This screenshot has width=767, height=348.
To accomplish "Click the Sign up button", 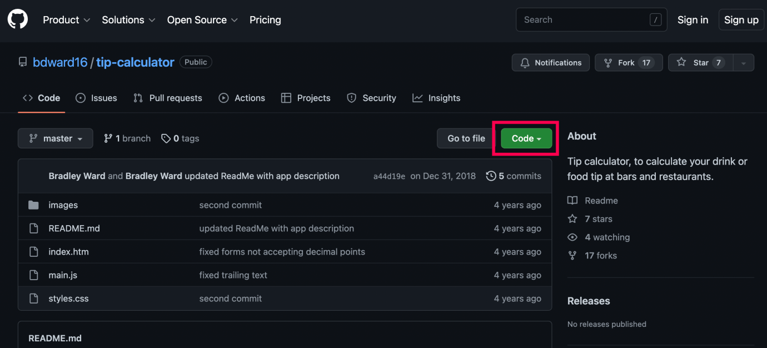I will [x=741, y=19].
